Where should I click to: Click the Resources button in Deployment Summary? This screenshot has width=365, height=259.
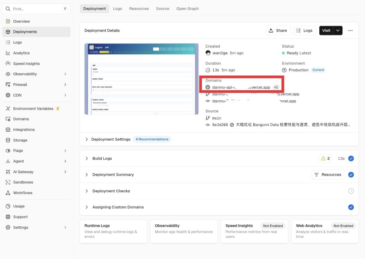tap(328, 174)
